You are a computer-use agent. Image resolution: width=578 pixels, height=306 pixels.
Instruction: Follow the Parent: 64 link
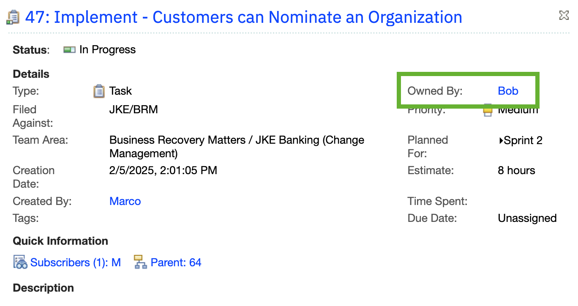tap(176, 262)
